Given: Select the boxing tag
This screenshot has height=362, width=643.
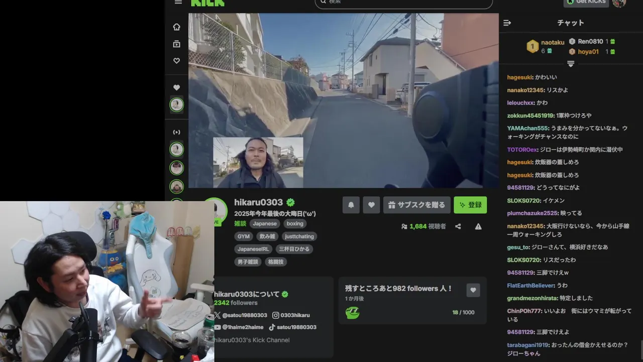Looking at the screenshot, I should coord(295,223).
